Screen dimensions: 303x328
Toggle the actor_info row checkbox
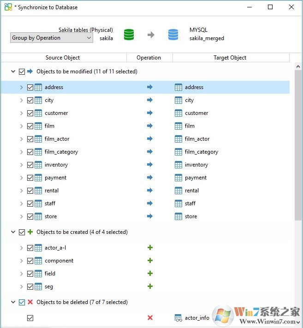[x=30, y=318]
